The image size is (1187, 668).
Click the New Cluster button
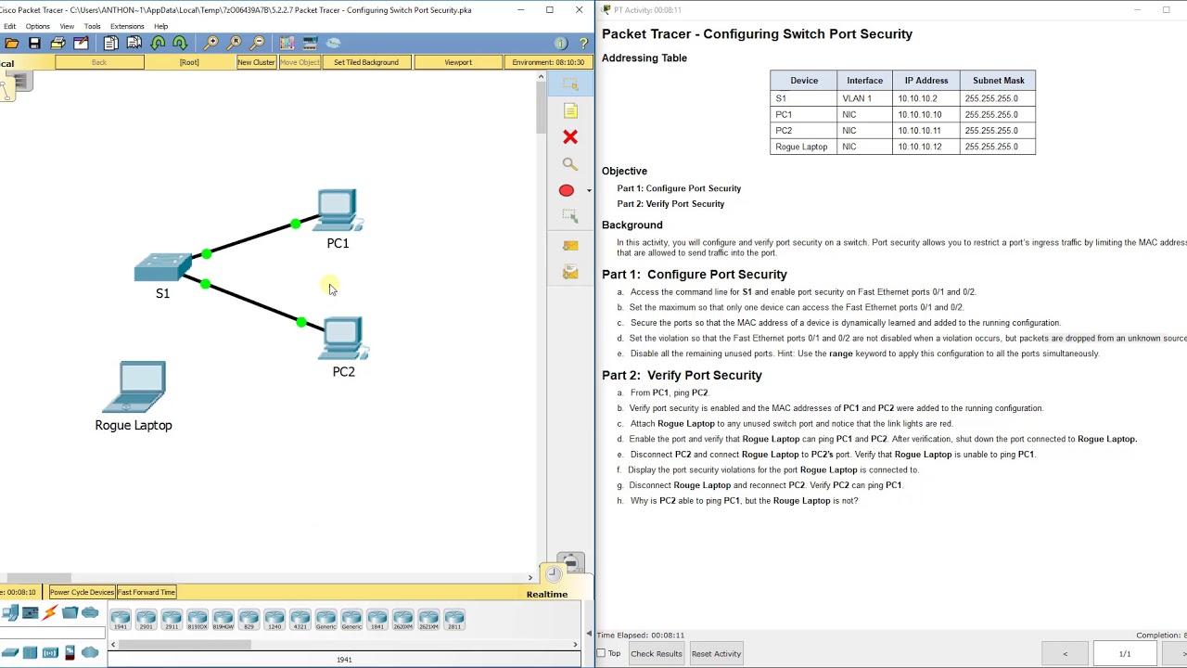click(256, 62)
